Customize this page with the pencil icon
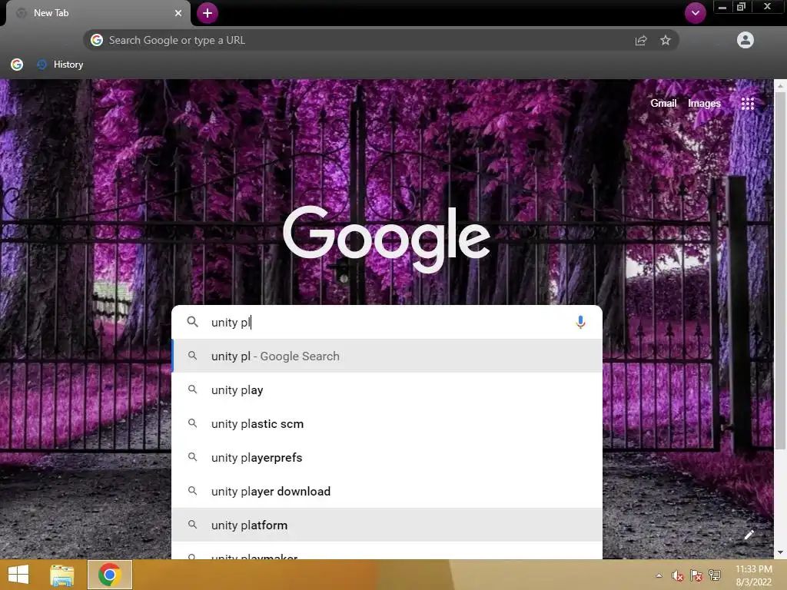Viewport: 787px width, 590px height. [749, 535]
